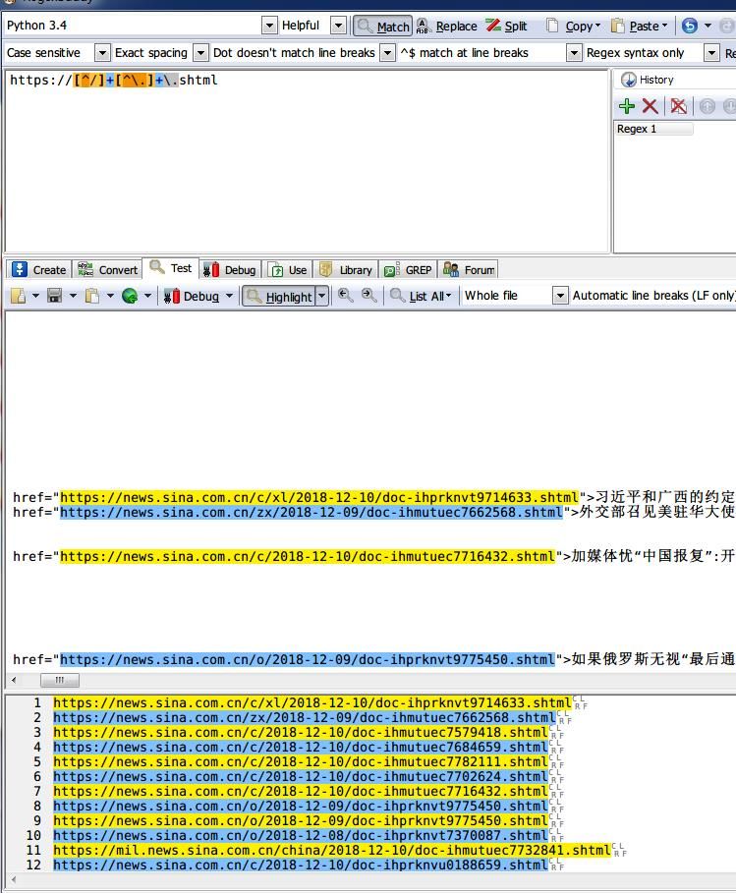Expand the Undo history arrow
Viewport: 736px width, 893px height.
pyautogui.click(x=708, y=26)
